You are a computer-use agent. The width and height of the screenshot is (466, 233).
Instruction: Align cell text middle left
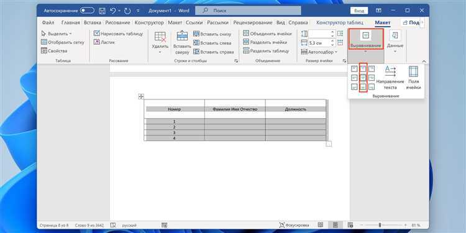(354, 78)
